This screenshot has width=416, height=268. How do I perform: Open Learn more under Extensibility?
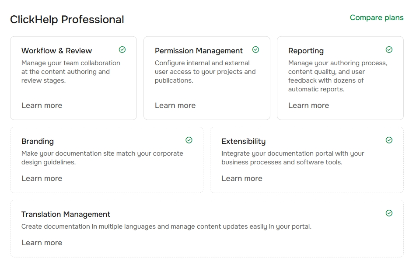[242, 178]
